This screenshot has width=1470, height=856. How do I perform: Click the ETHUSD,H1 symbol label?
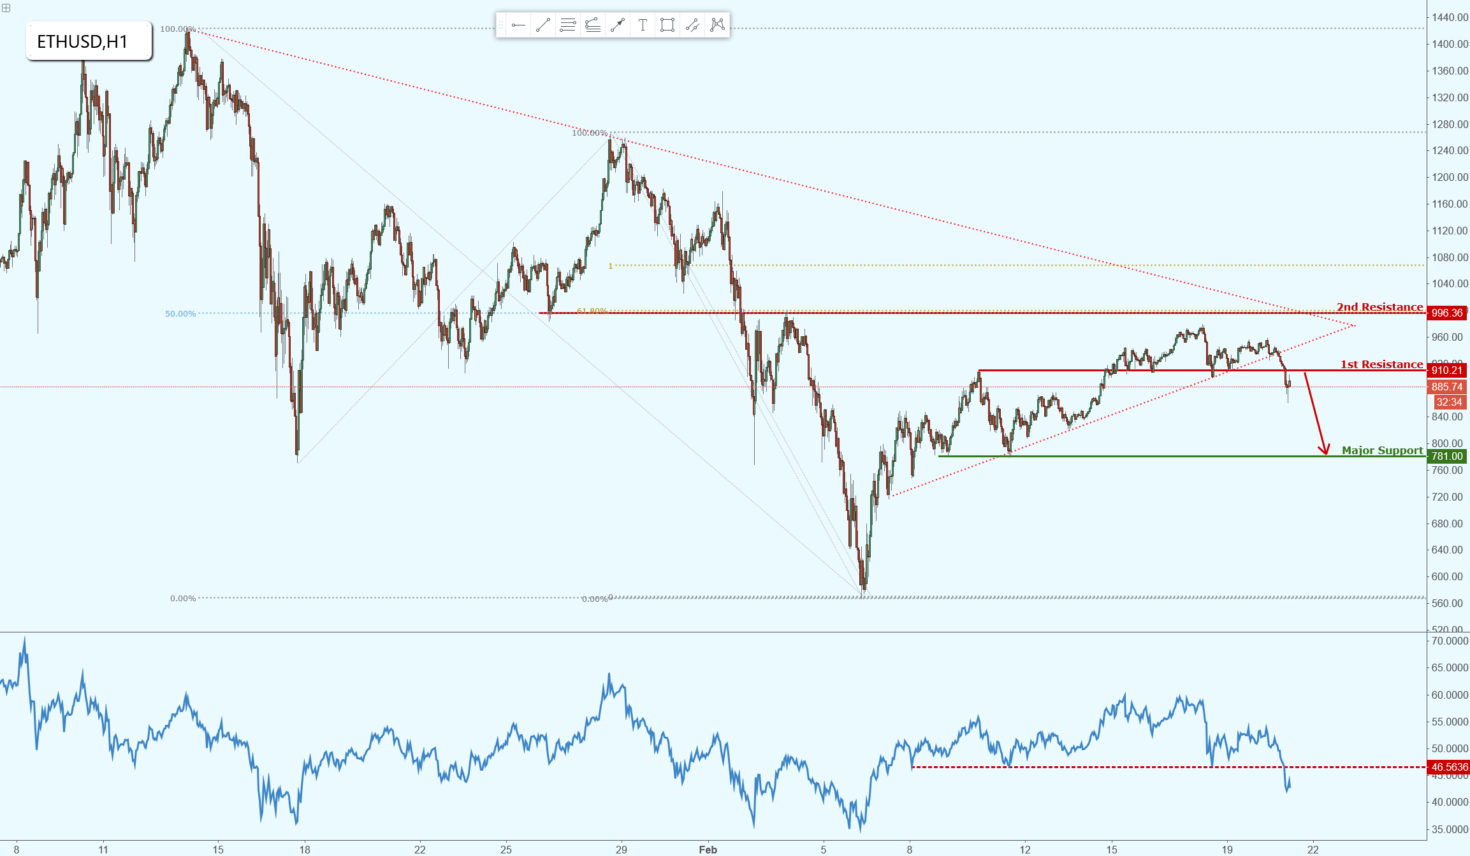tap(89, 41)
